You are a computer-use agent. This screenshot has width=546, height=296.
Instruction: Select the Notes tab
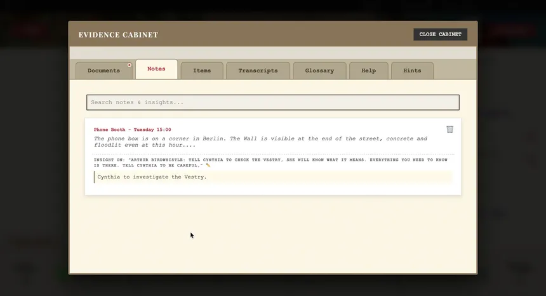pyautogui.click(x=156, y=69)
